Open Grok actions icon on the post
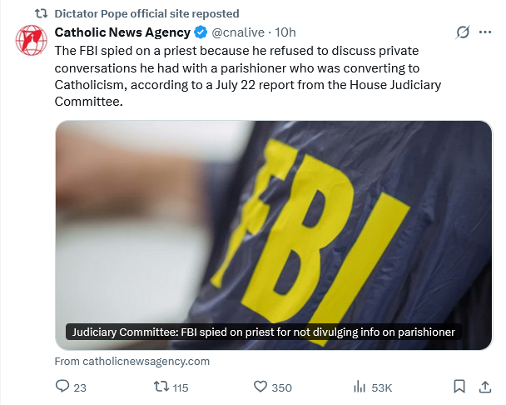Image resolution: width=506 pixels, height=405 pixels. pos(464,33)
